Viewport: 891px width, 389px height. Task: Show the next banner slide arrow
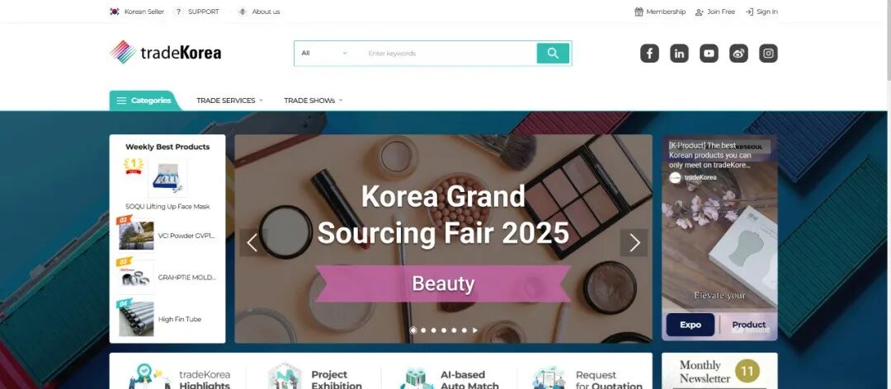point(634,243)
